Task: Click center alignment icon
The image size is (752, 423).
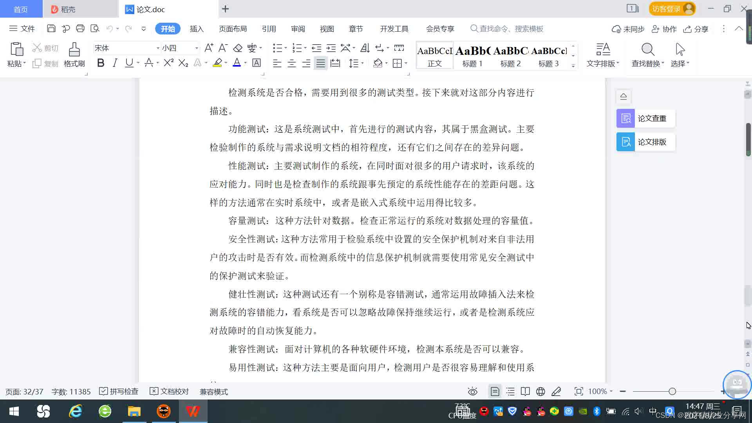Action: click(291, 63)
